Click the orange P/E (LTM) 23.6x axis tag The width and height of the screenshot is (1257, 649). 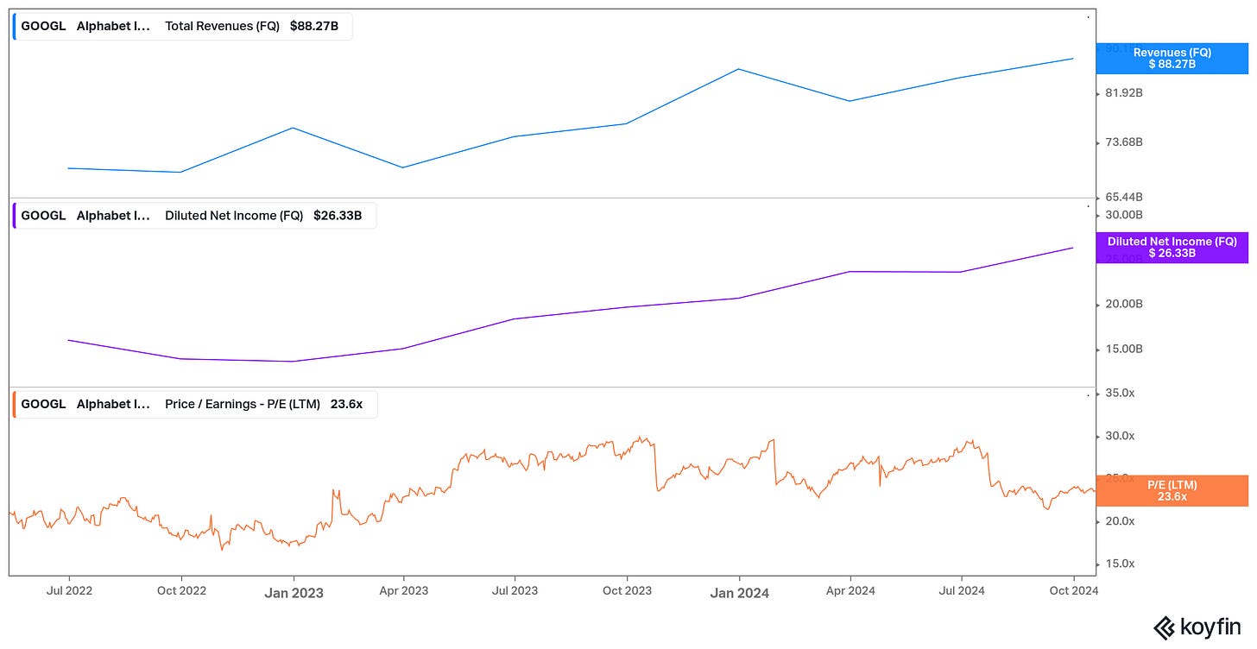(1172, 490)
